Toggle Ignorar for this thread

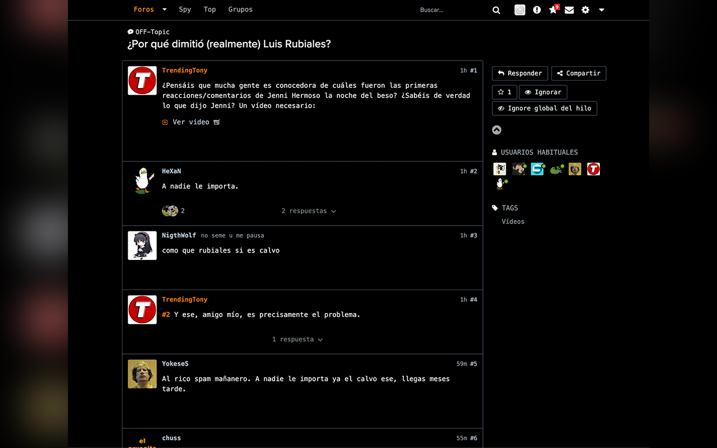(543, 92)
